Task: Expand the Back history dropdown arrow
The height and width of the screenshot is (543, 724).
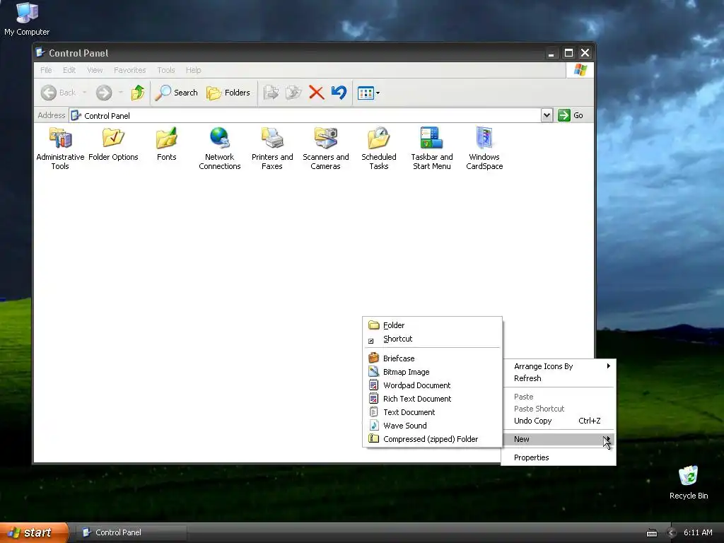Action: (x=85, y=93)
